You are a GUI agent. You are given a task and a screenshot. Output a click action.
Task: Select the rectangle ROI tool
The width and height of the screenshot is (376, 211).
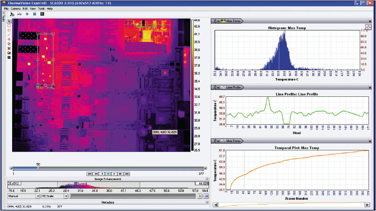[x=9, y=26]
